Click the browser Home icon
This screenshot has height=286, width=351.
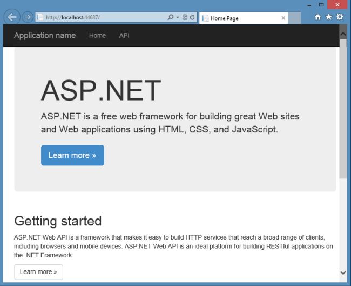click(318, 17)
